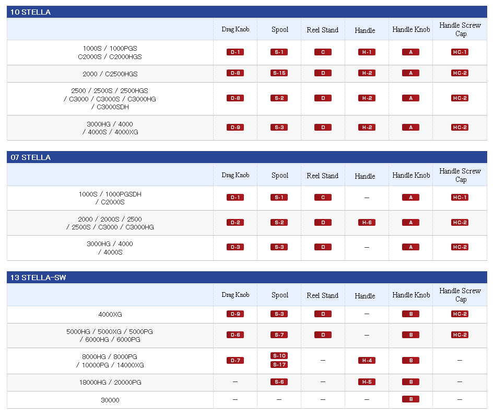Click H-2 handle in 10 STELLA 4000XG row
The image size is (494, 415).
[367, 128]
